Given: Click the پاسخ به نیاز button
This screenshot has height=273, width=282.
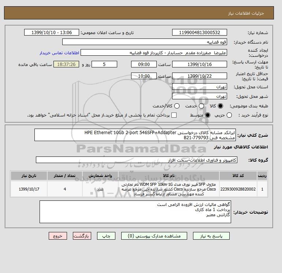Looking at the screenshot, I should [x=211, y=236].
